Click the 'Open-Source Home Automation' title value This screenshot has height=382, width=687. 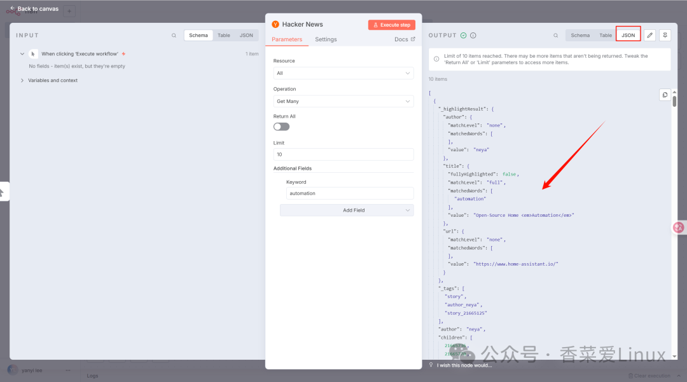click(524, 215)
